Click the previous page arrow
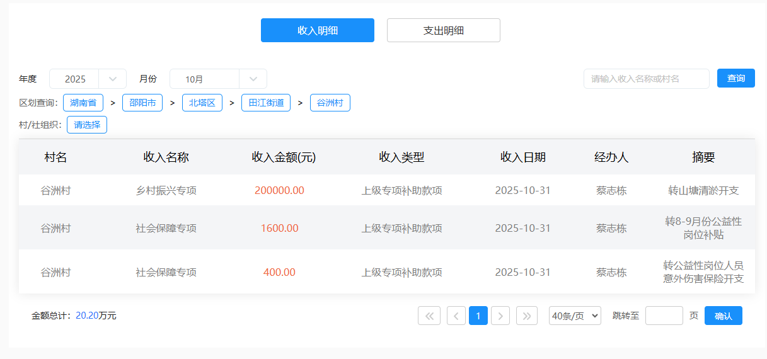Image resolution: width=767 pixels, height=359 pixels. coord(456,316)
